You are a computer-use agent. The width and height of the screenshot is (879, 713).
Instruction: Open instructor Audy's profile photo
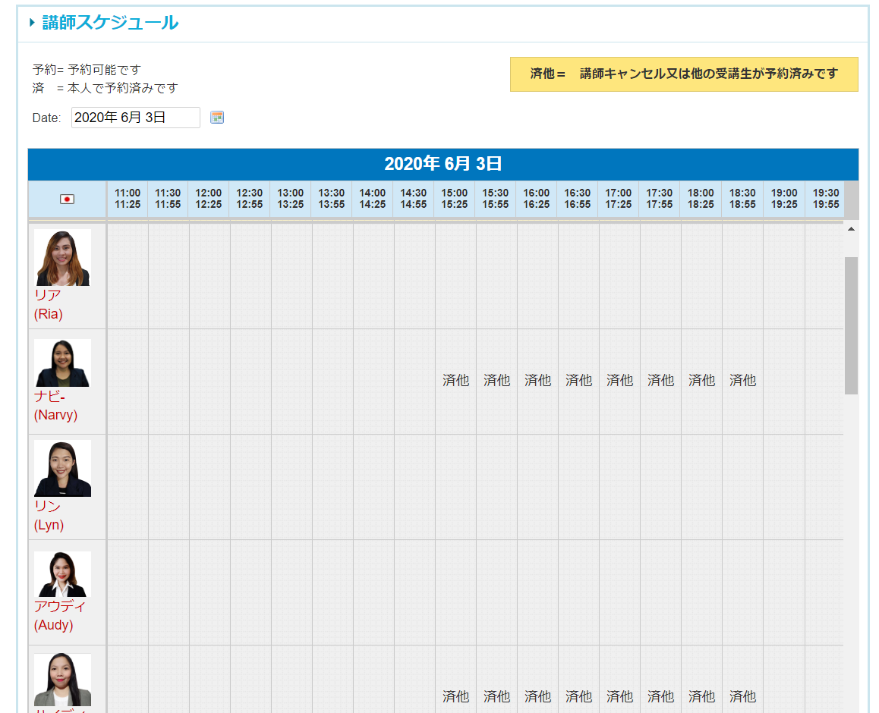coord(62,574)
